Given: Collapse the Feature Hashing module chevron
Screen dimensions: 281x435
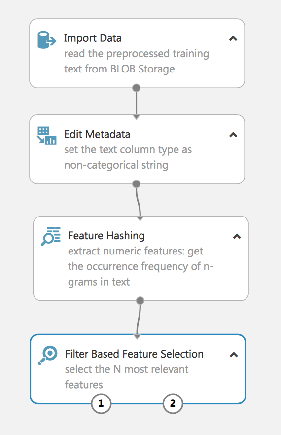Looking at the screenshot, I should pyautogui.click(x=237, y=236).
